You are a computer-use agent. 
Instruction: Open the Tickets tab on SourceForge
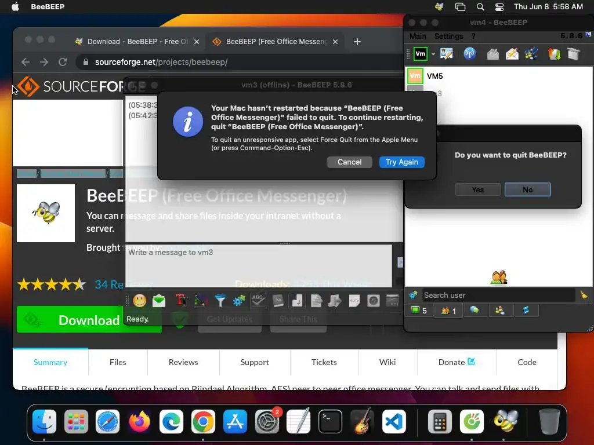[324, 362]
